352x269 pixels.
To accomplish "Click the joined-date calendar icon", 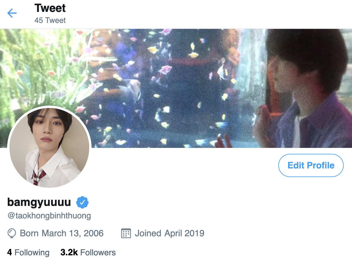I will 126,233.
